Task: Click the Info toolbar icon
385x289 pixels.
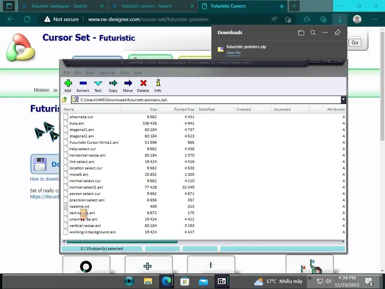Action: click(158, 83)
